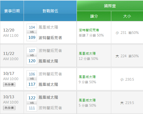Click green 鳳凰城太陽 spread link on 10/13

(x=87, y=100)
